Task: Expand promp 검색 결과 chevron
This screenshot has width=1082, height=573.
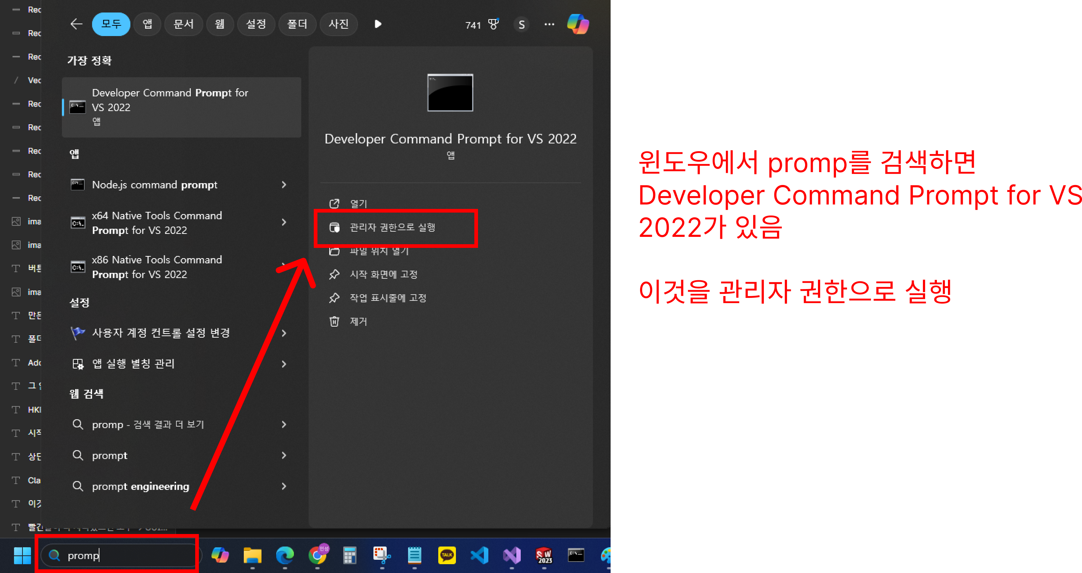Action: [284, 424]
